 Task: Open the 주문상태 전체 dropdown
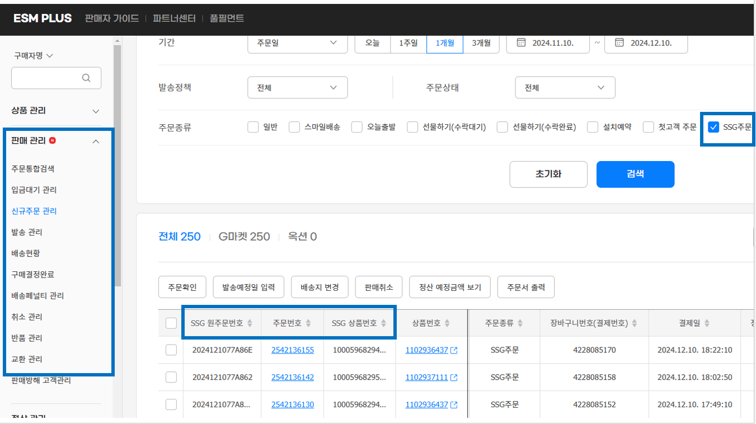click(x=565, y=88)
